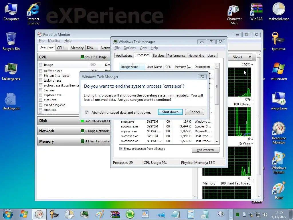Click the End Process button
Screen dimensions: 293x220
205,150
